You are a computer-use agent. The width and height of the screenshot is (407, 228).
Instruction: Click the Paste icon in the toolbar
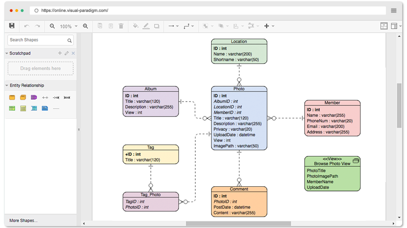(x=111, y=26)
